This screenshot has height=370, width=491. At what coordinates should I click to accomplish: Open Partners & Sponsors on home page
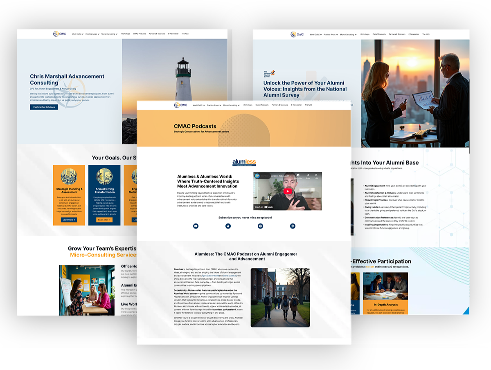157,34
